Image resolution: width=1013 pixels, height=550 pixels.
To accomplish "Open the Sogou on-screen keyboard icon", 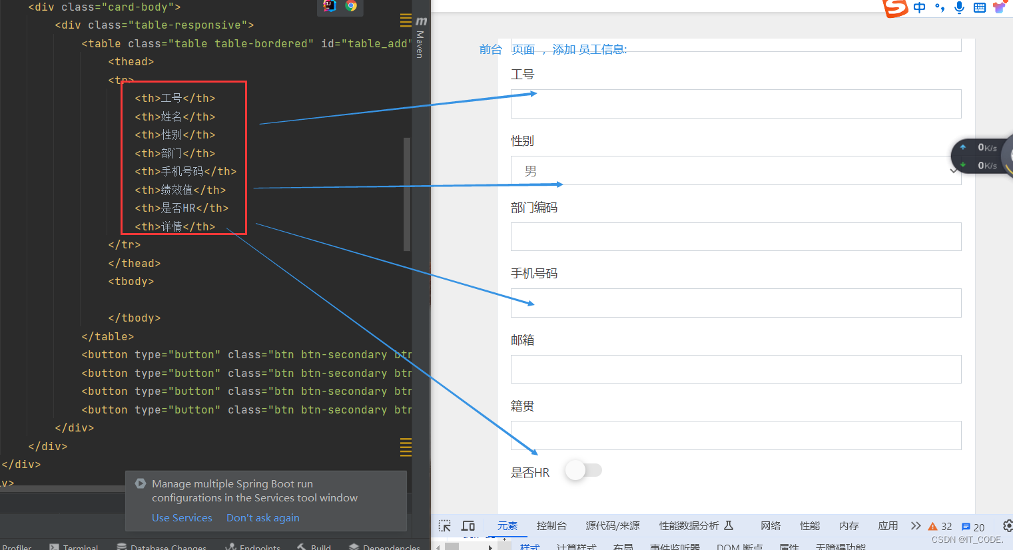I will (x=979, y=7).
